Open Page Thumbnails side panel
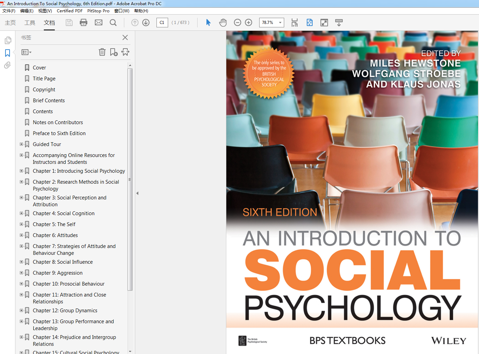479x354 pixels. (8, 40)
